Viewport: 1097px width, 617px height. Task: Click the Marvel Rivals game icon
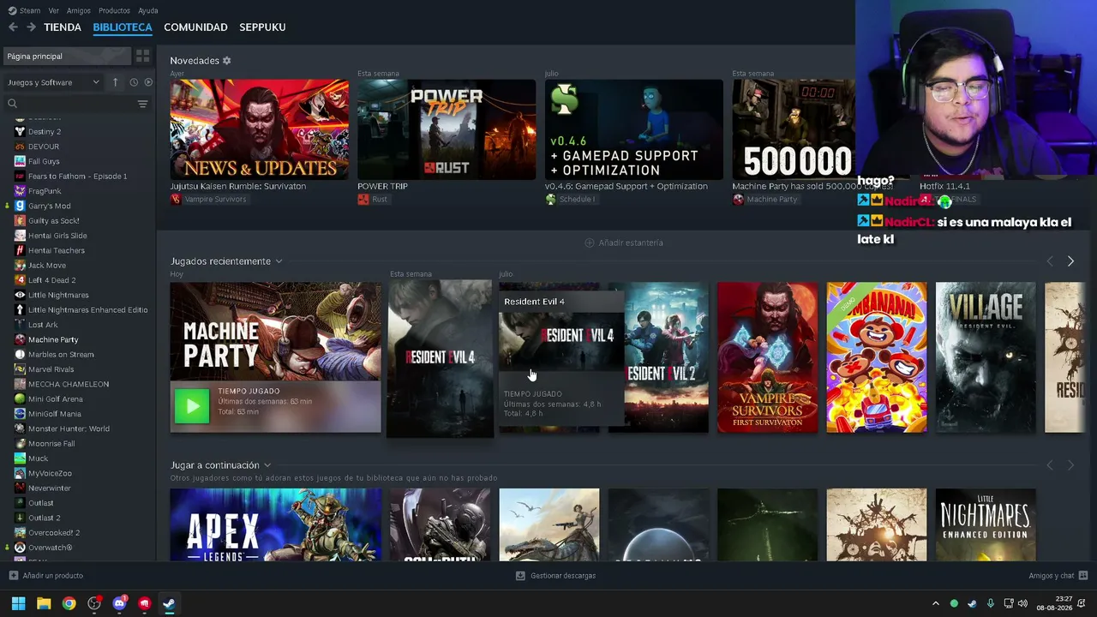(20, 369)
